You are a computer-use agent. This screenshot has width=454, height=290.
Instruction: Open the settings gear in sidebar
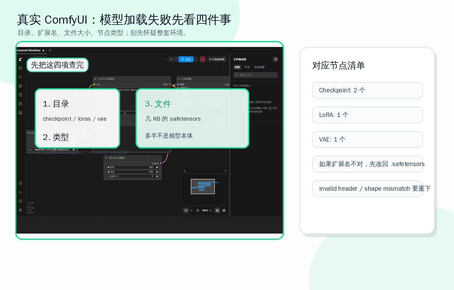(20, 210)
